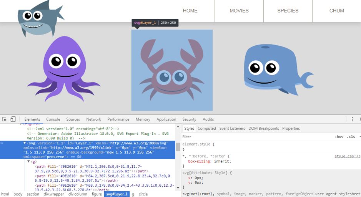Toggle the device toolbar icon

(x=13, y=119)
